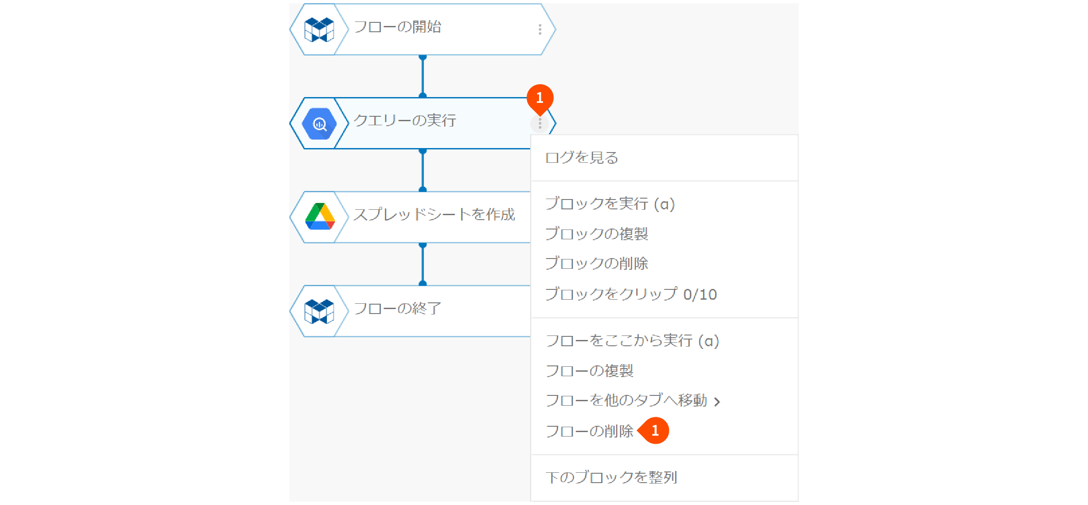The height and width of the screenshot is (505, 1088).
Task: Click the フローの開始 block icon
Action: tap(319, 30)
